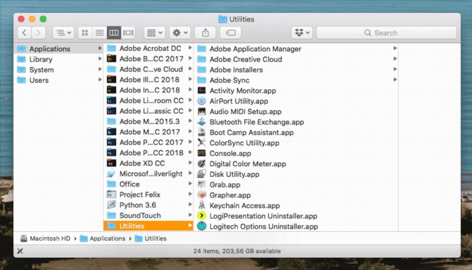Select the Disk Utility.app icon

pyautogui.click(x=201, y=174)
